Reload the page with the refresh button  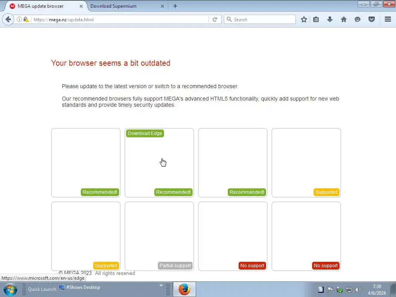click(215, 19)
